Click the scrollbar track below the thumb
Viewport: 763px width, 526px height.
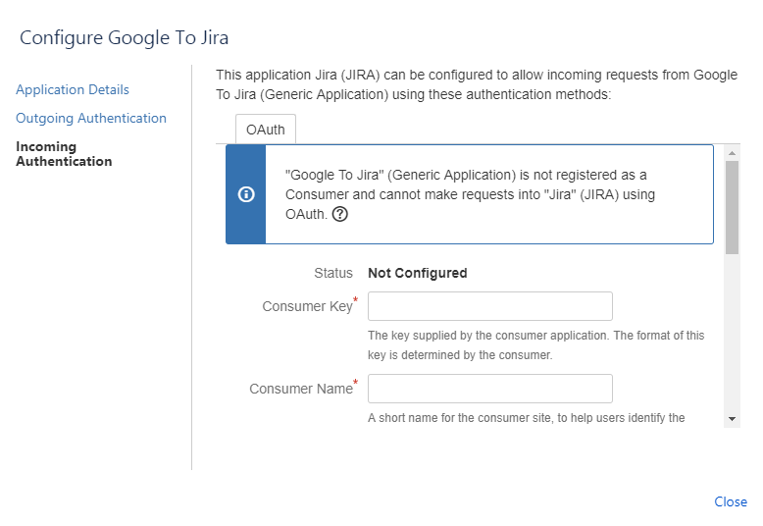point(732,333)
